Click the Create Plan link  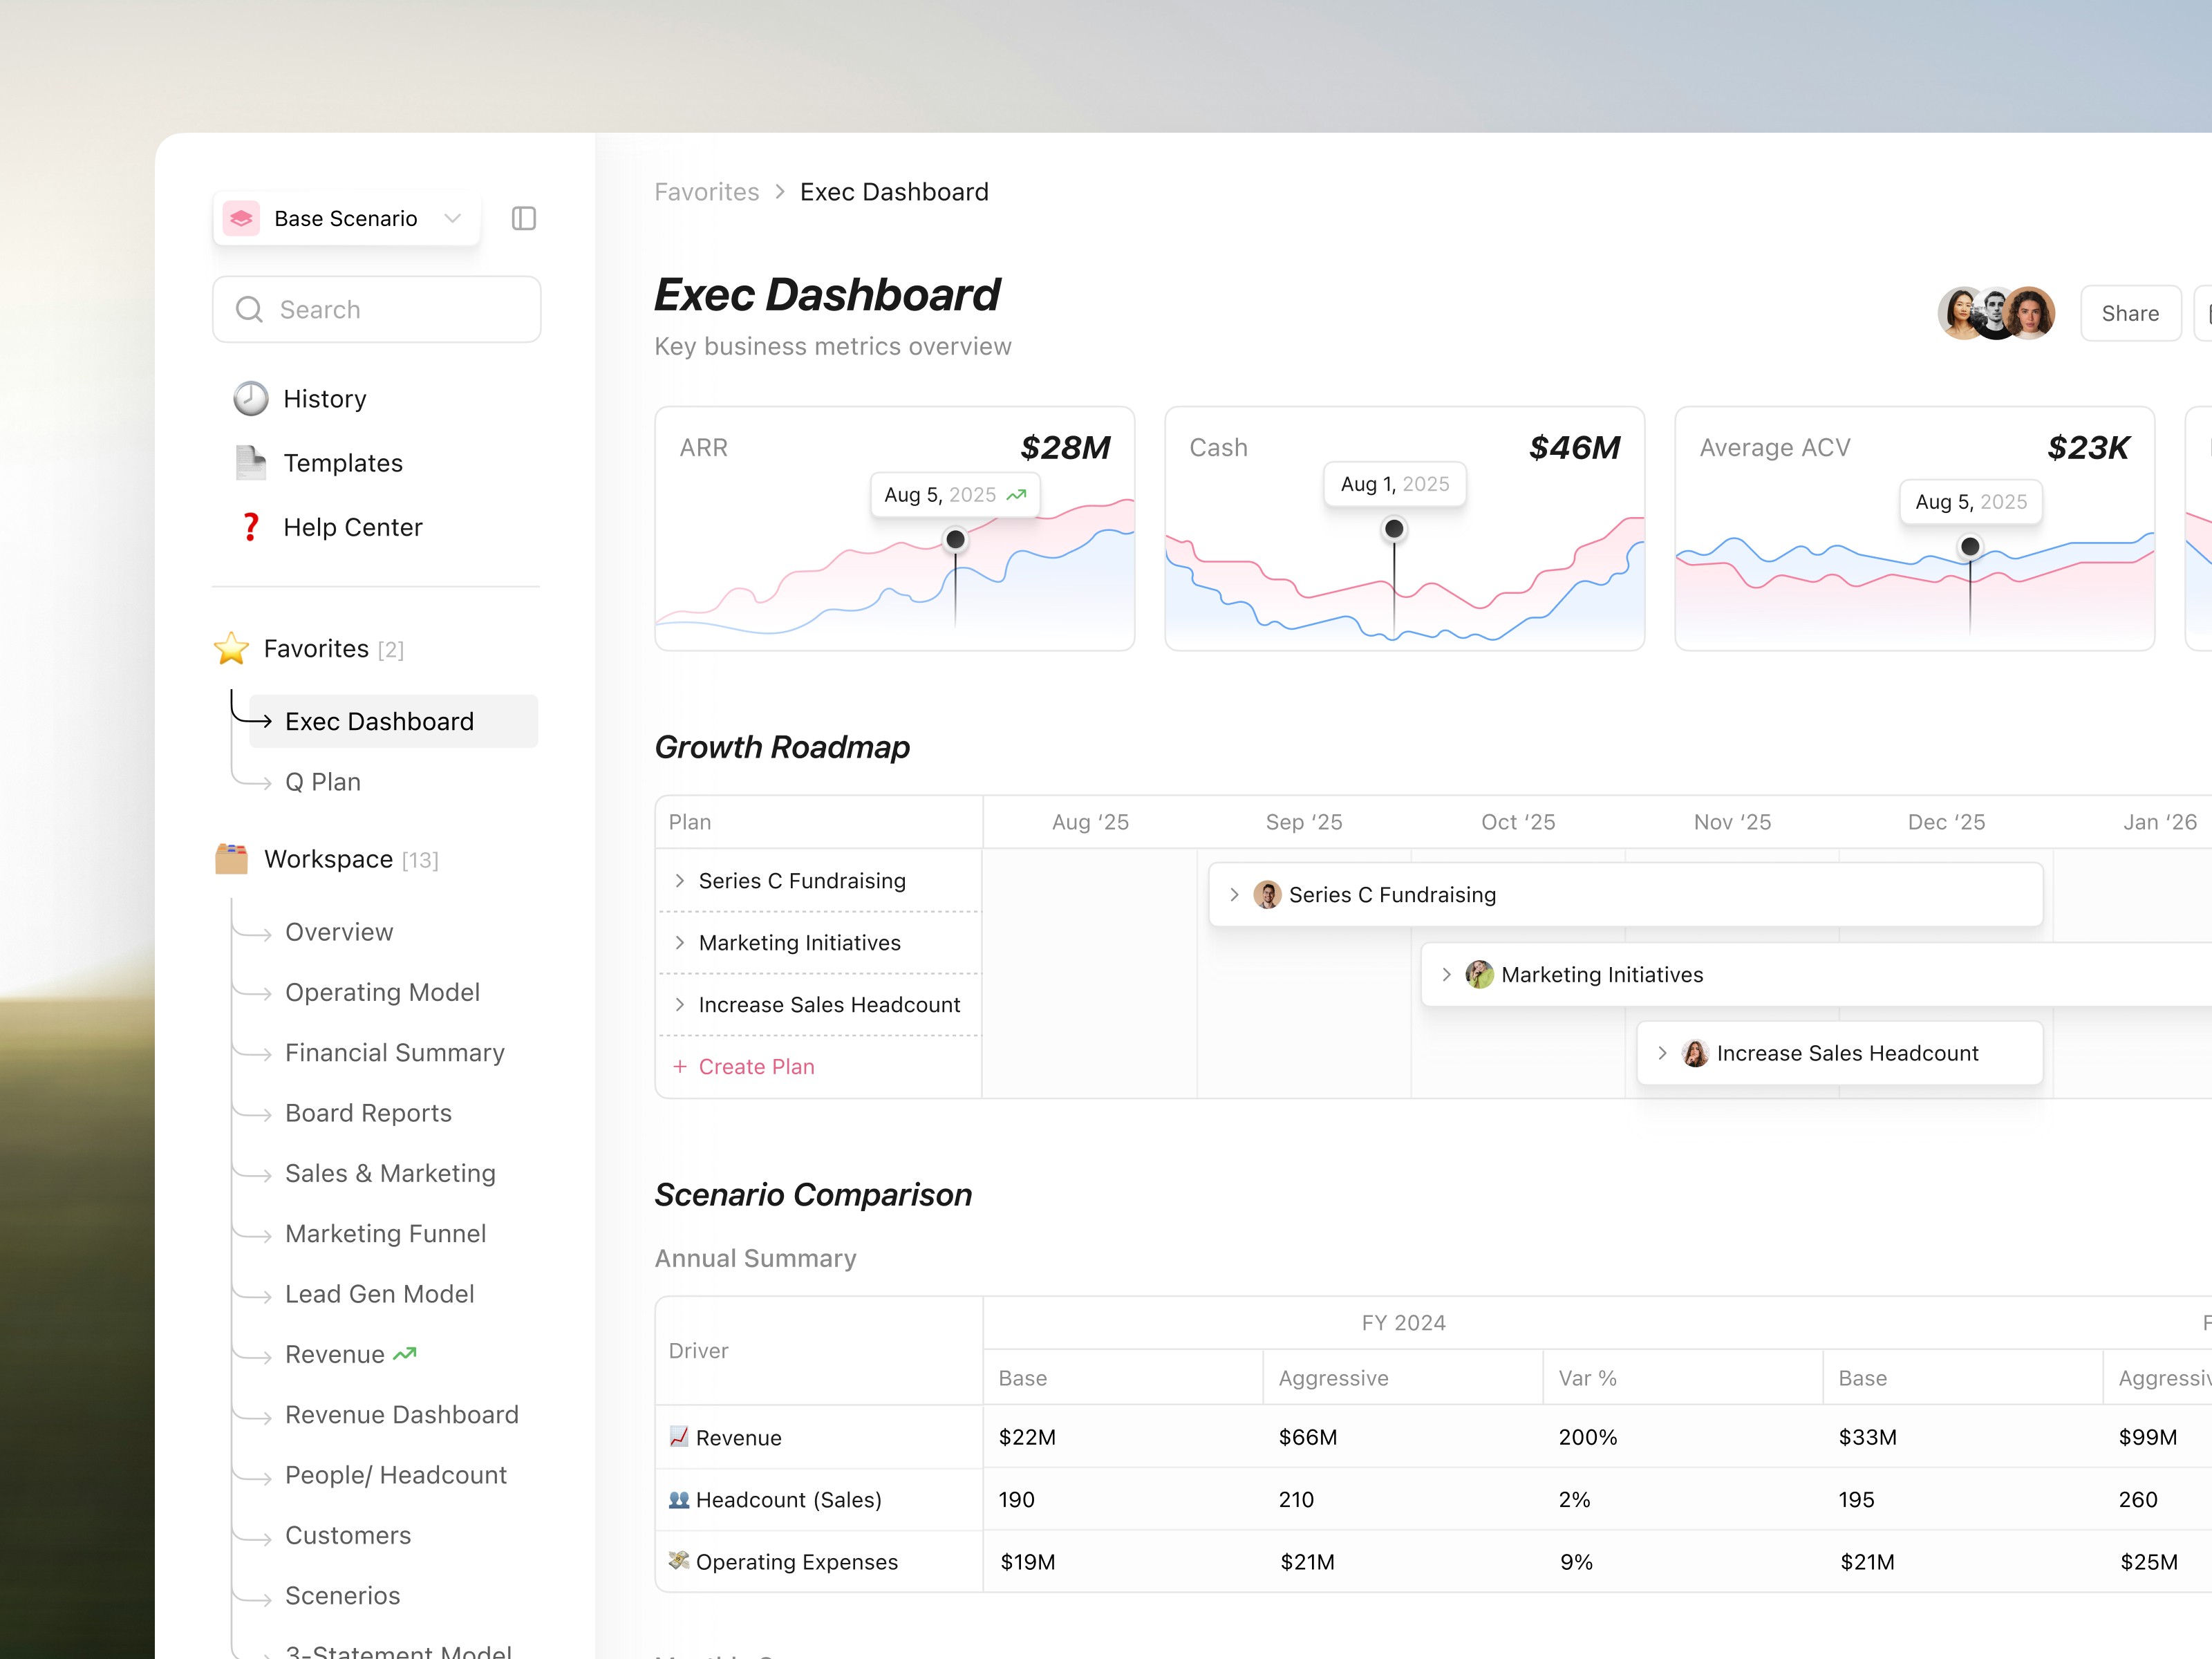click(x=756, y=1066)
